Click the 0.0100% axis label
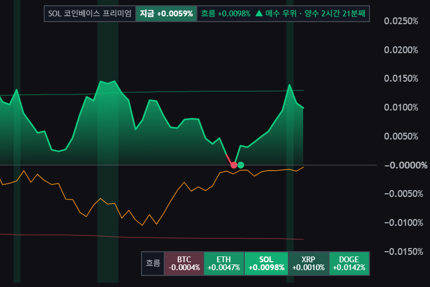430x287 pixels. pos(401,107)
